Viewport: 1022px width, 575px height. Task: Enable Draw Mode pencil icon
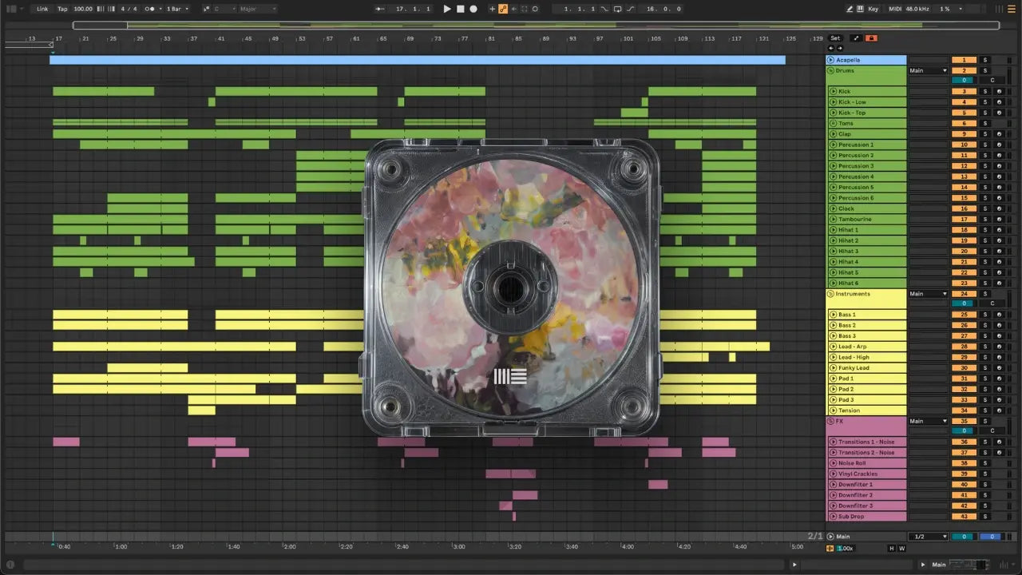(850, 9)
